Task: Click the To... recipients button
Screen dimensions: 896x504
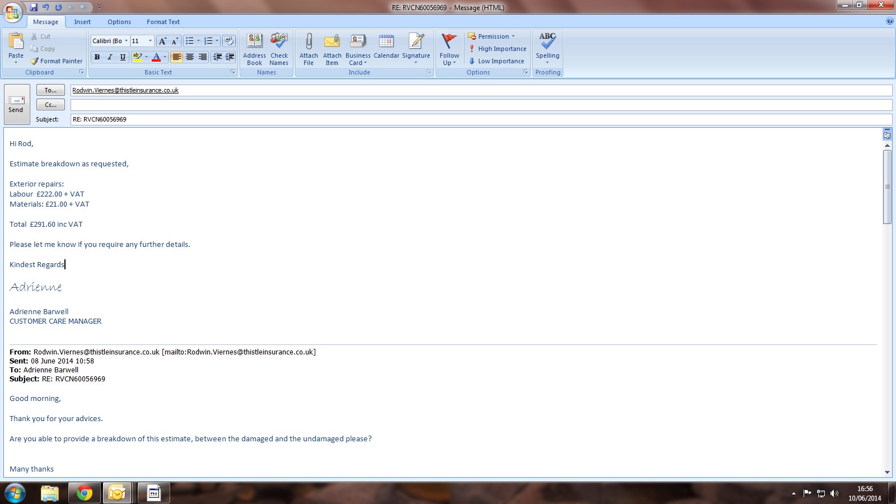Action: tap(50, 90)
